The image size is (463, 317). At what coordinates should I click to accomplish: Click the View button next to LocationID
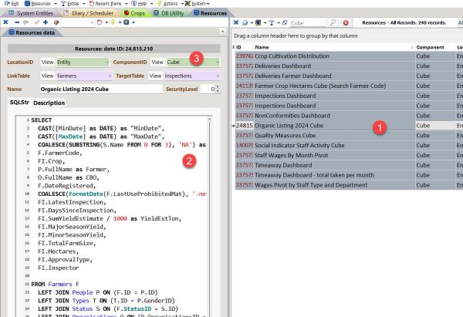pyautogui.click(x=47, y=62)
